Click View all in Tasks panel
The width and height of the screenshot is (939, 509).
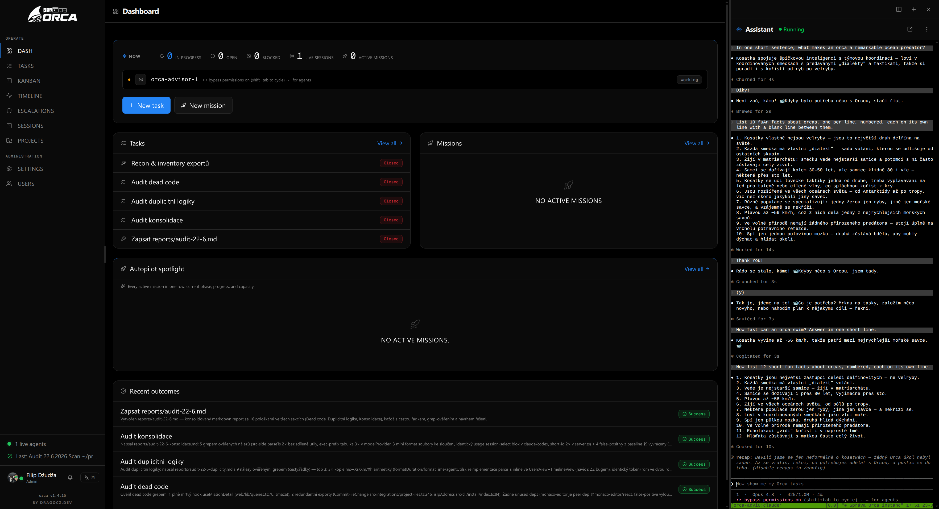point(390,143)
